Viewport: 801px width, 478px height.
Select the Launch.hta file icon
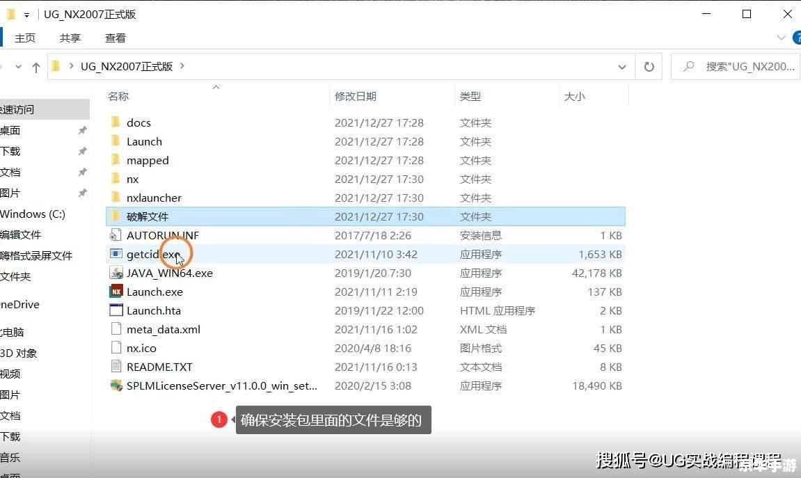tap(116, 310)
